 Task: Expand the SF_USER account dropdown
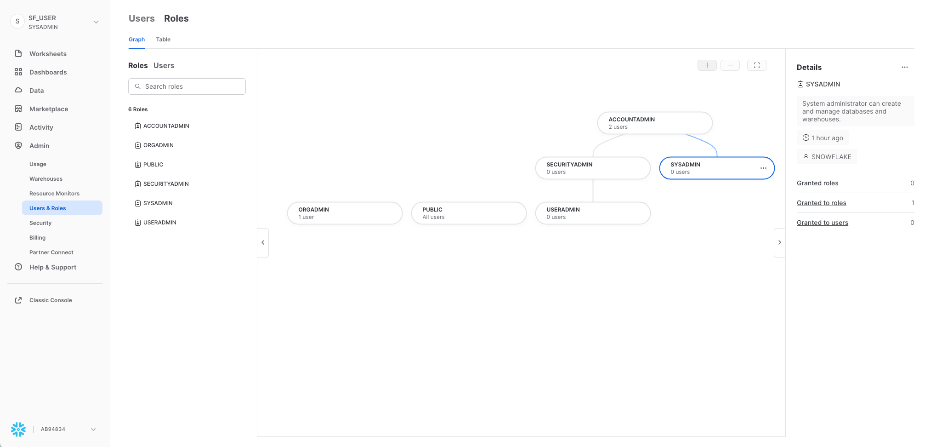coord(96,22)
